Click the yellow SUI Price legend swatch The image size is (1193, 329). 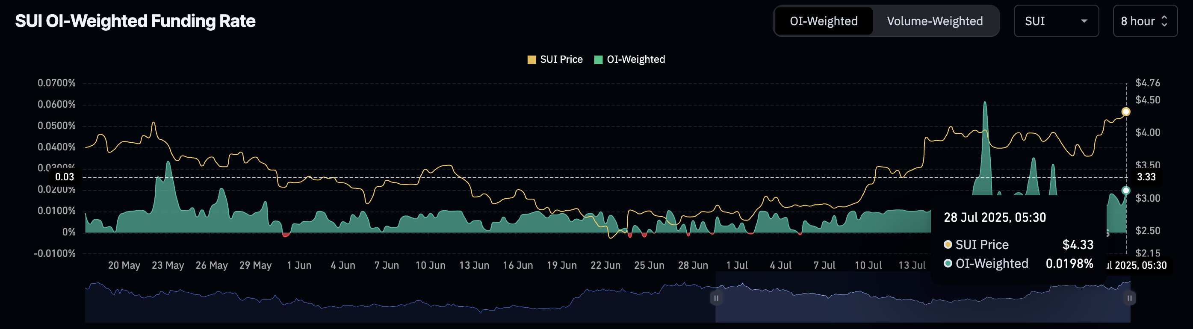pos(532,60)
